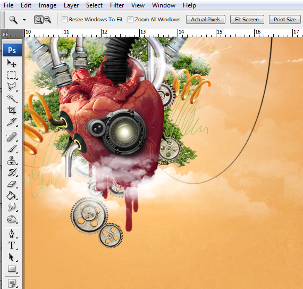The height and width of the screenshot is (289, 303).
Task: Open the Layer menu
Action: coord(71,5)
